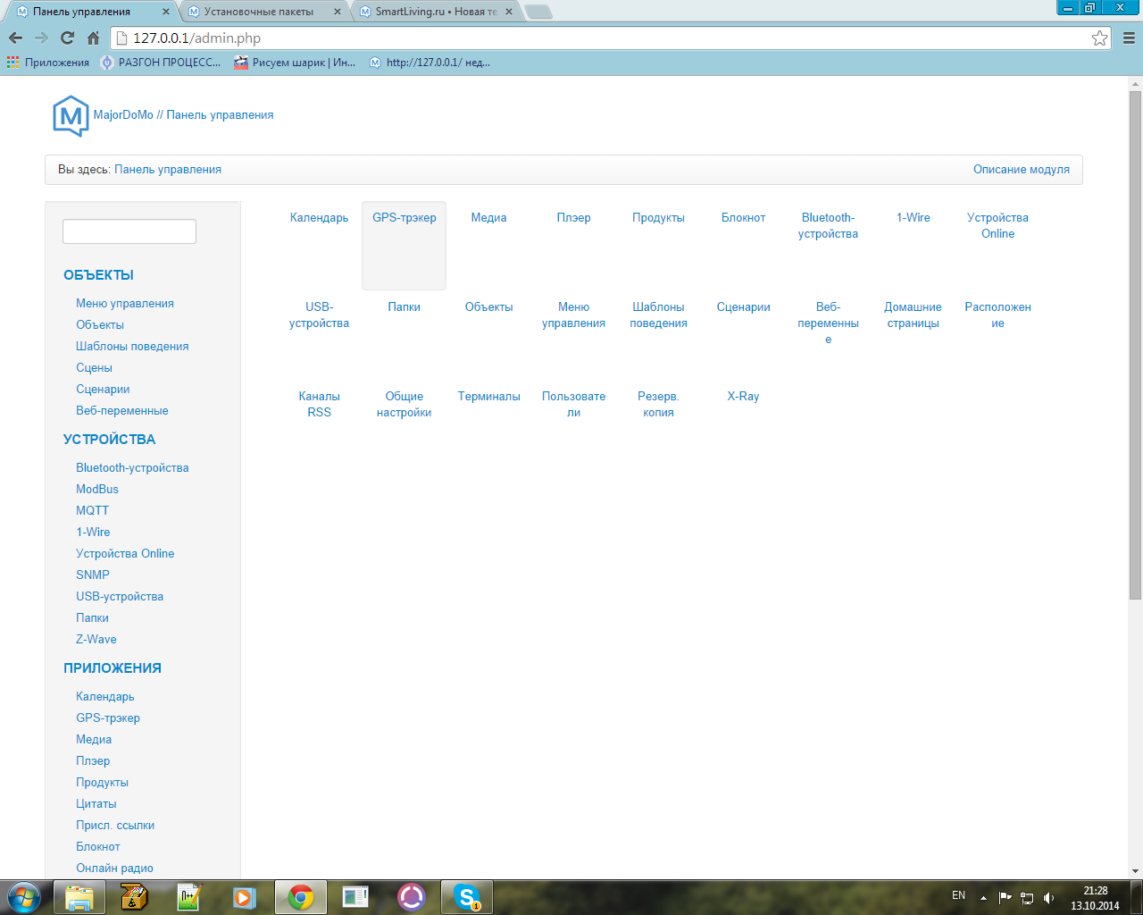1143x915 pixels.
Task: Bookmark this page with the star
Action: pyautogui.click(x=1099, y=38)
